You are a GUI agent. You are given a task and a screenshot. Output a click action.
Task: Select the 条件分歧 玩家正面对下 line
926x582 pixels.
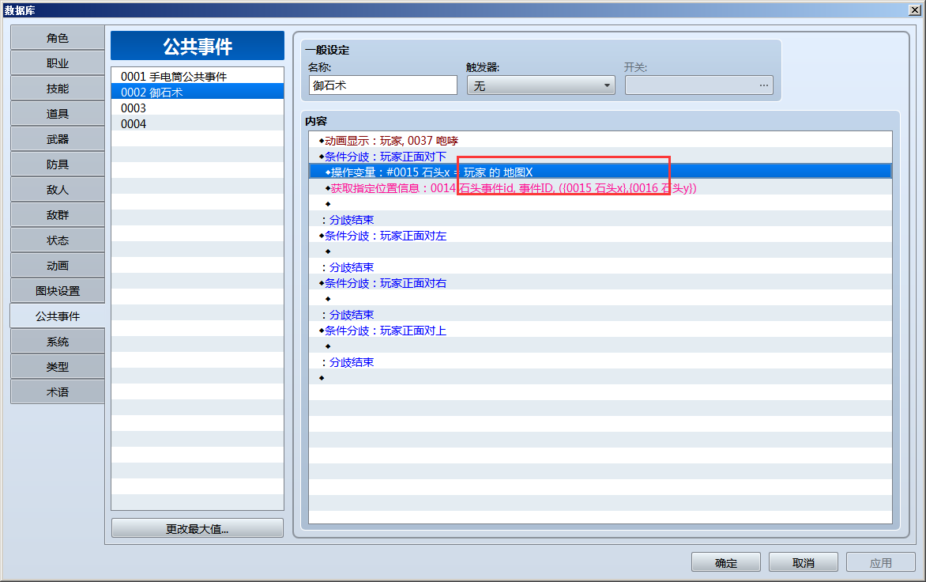[600, 157]
